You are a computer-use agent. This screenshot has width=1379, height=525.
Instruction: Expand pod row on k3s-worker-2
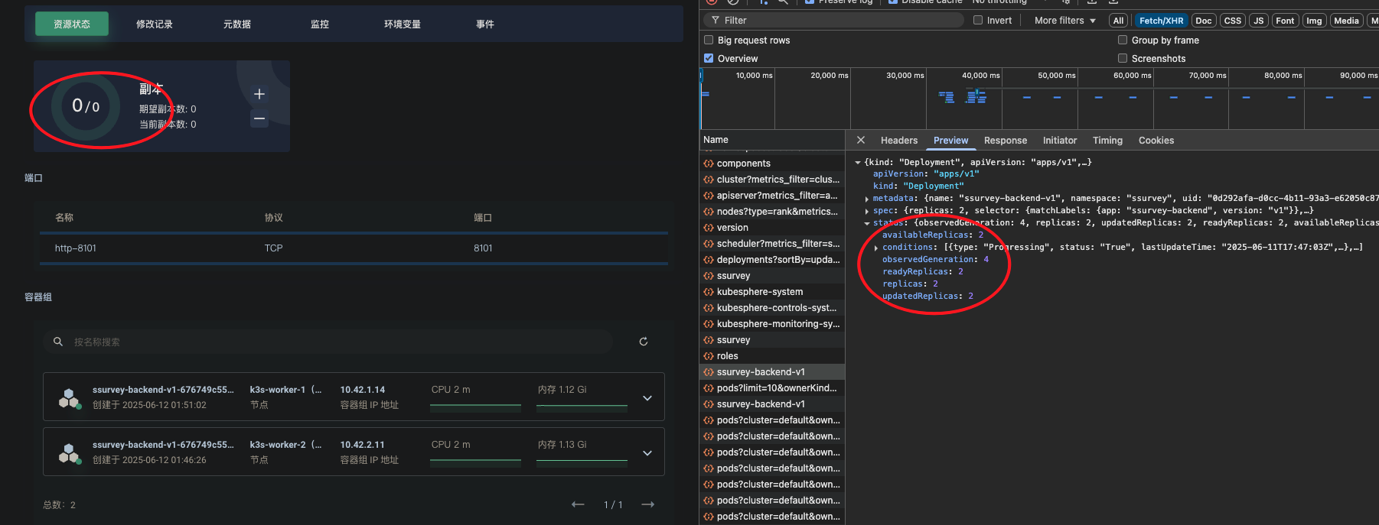coord(647,453)
